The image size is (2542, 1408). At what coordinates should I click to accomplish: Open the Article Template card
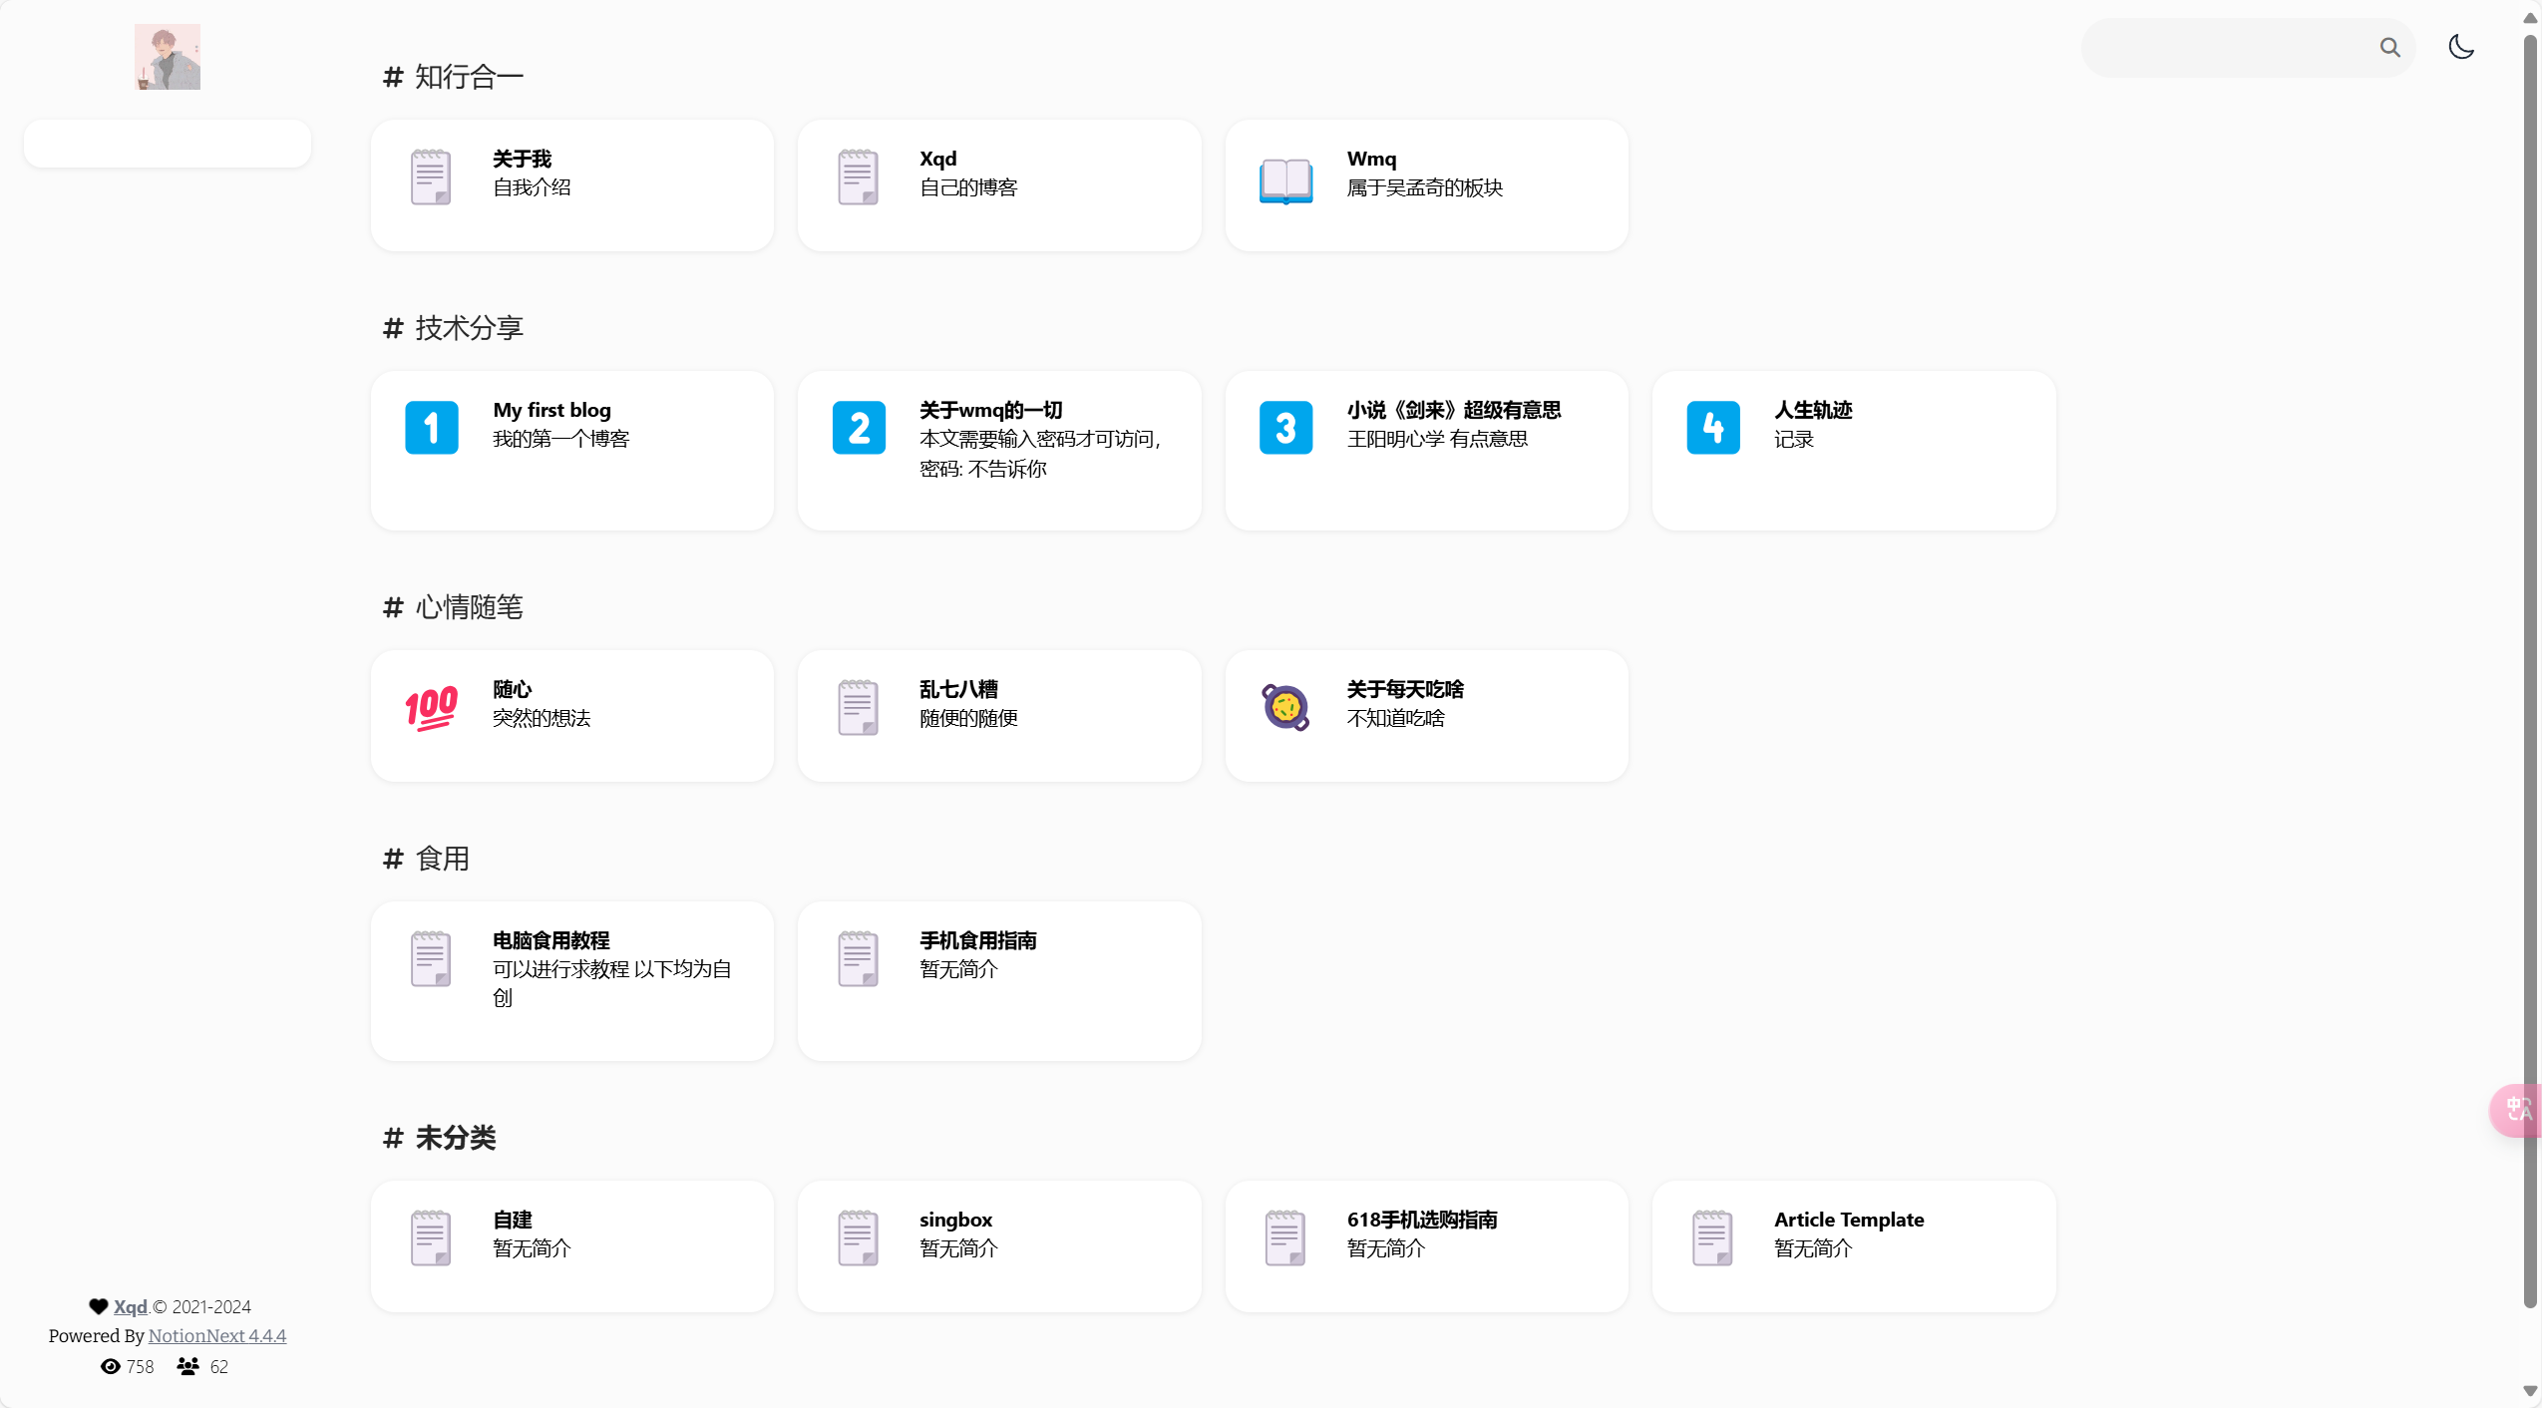pos(1853,1245)
